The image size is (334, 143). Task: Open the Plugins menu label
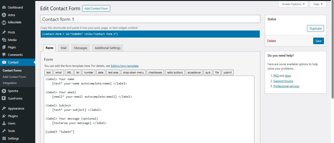(x=13, y=116)
